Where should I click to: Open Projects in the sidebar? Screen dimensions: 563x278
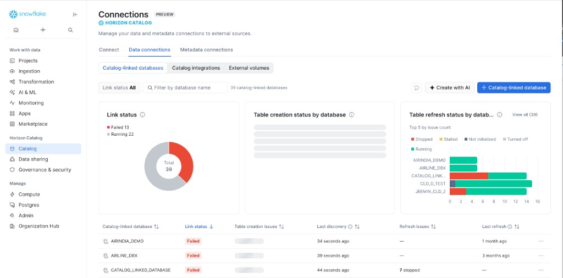click(x=43, y=60)
